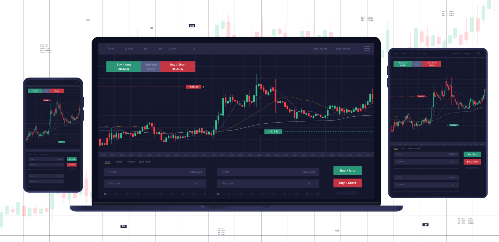The height and width of the screenshot is (242, 499).
Task: Select the 15 min timeframe on the laptop
Action: [x=128, y=49]
